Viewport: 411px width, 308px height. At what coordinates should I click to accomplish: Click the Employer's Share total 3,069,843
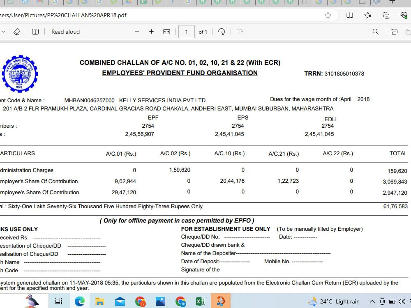395,182
